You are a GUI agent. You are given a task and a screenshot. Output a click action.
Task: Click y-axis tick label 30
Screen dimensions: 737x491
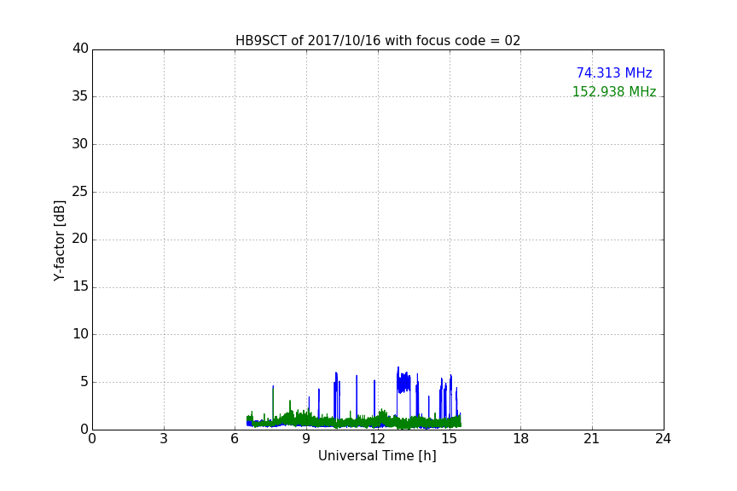(80, 144)
